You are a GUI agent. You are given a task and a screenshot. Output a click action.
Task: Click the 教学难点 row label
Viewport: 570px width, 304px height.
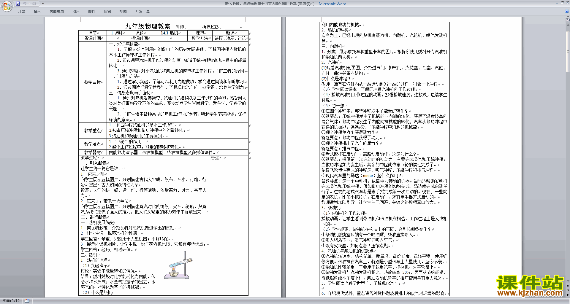coord(93,144)
